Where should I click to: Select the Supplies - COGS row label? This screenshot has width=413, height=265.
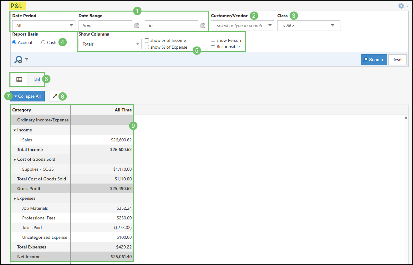pyautogui.click(x=38, y=169)
